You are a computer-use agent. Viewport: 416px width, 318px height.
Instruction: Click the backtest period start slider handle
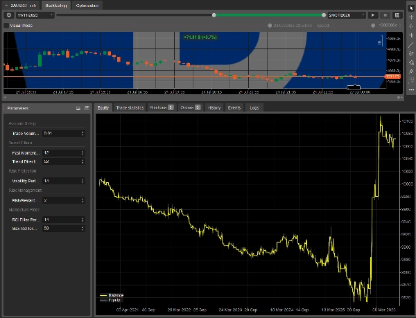214,15
